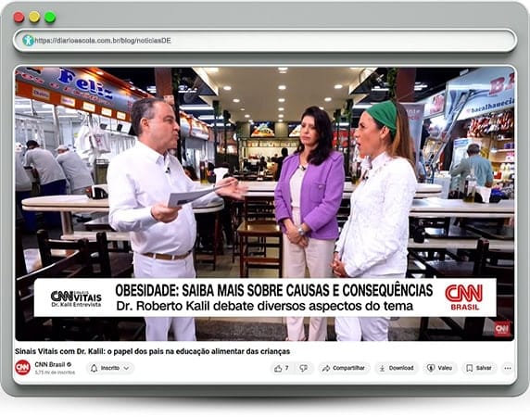Click the video title about Sinais Vitais

tap(152, 351)
